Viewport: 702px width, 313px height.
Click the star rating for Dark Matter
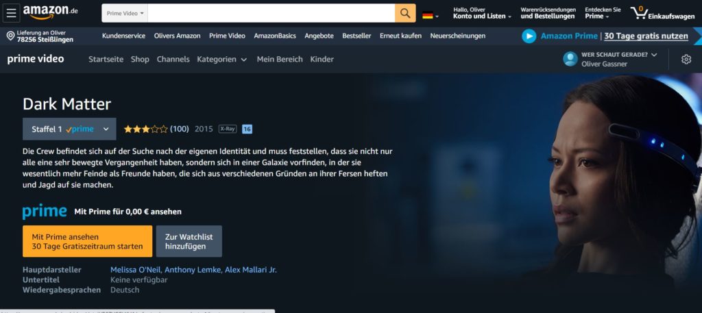click(145, 129)
